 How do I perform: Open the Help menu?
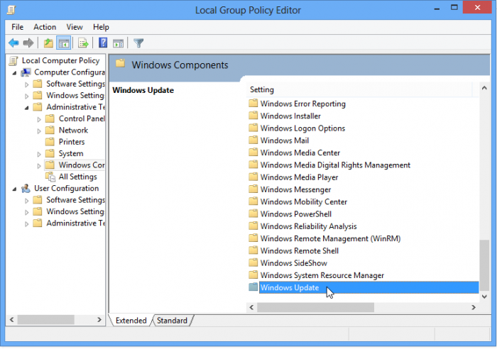coord(101,27)
